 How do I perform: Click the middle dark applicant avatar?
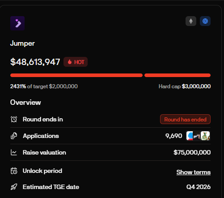197,136
